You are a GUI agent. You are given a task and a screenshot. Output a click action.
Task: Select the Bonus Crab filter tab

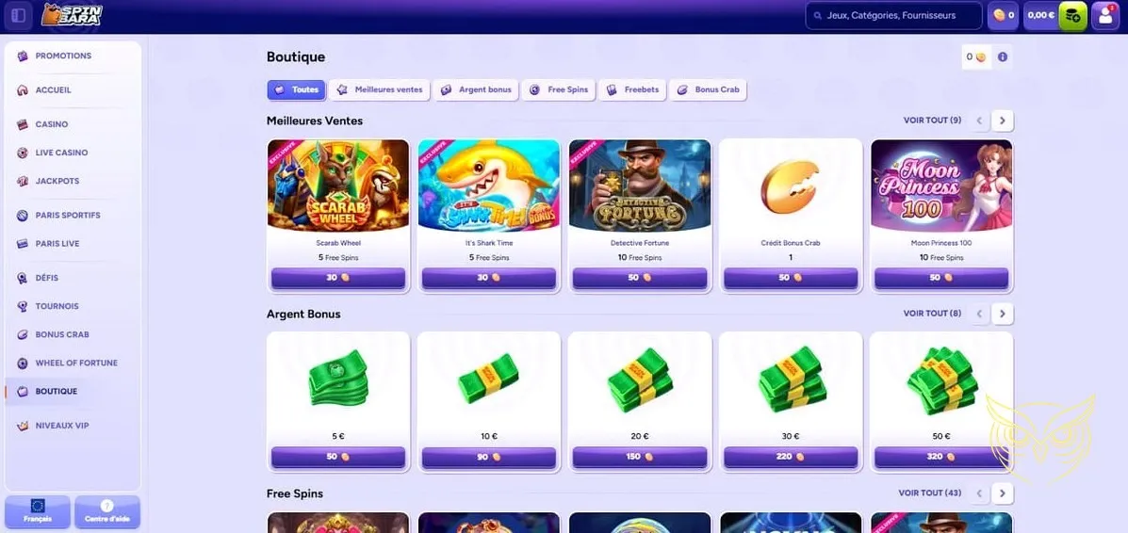[708, 89]
